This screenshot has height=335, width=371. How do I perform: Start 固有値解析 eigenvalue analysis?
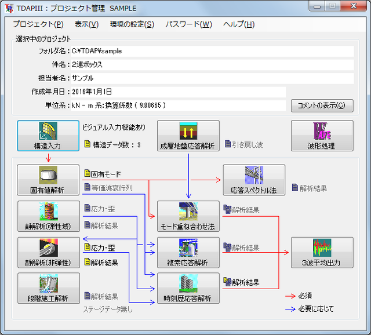tap(48, 180)
